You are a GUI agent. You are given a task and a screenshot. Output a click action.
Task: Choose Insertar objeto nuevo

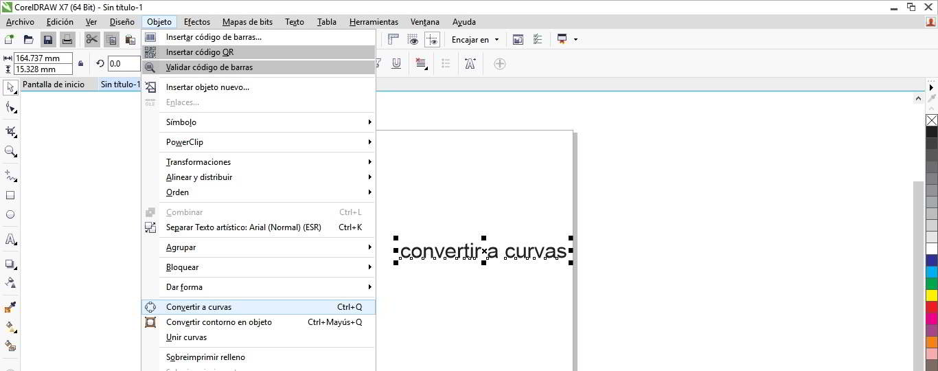pyautogui.click(x=259, y=87)
